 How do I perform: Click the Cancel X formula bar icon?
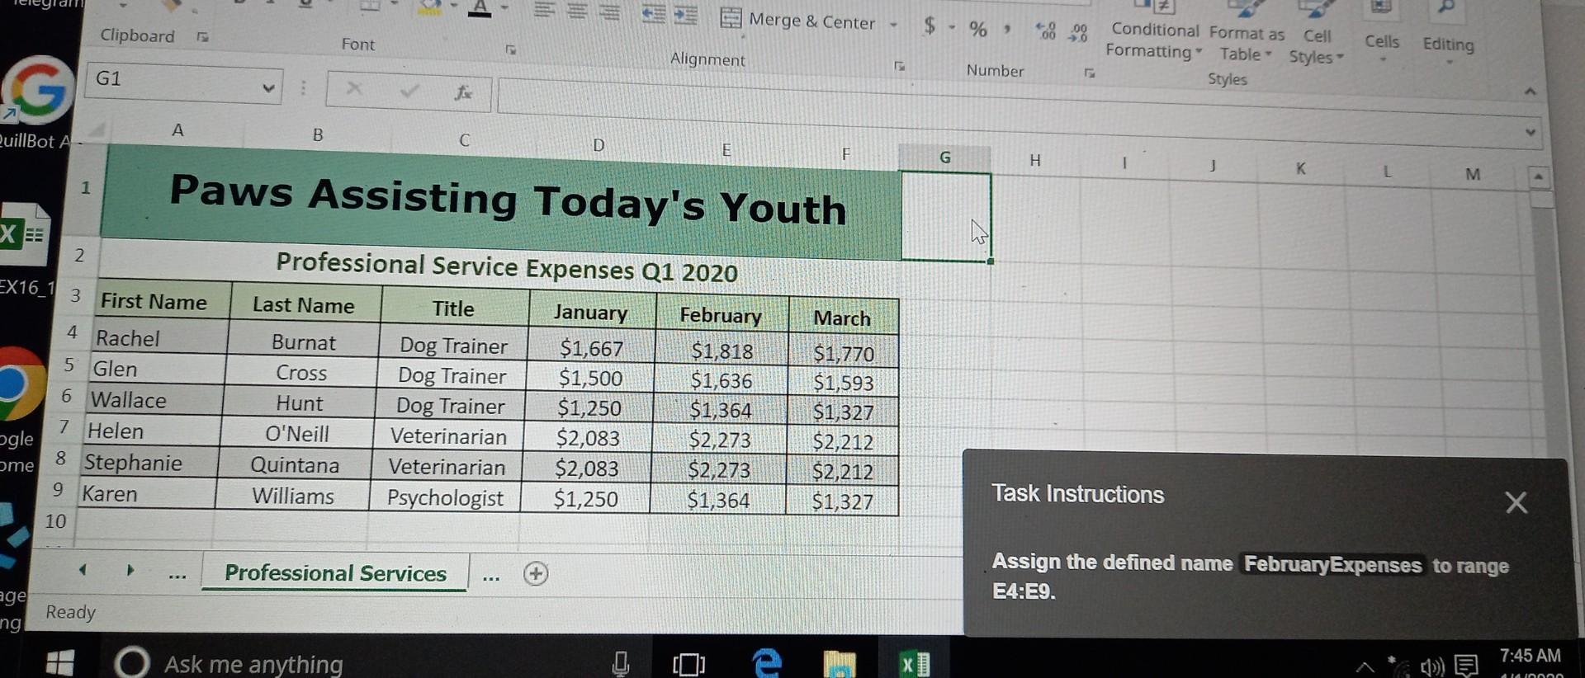coord(354,88)
